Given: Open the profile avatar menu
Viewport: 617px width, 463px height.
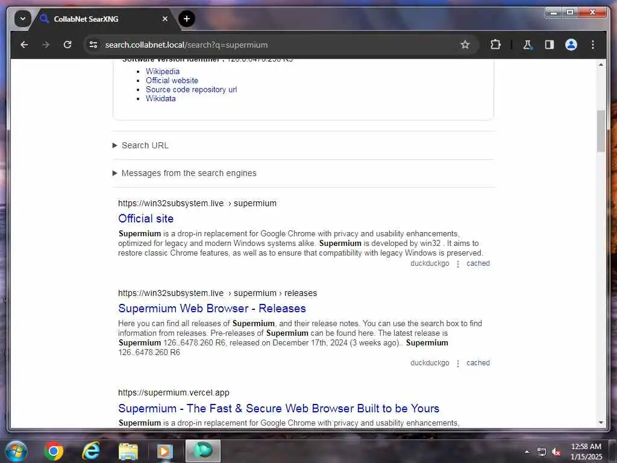Looking at the screenshot, I should point(571,45).
